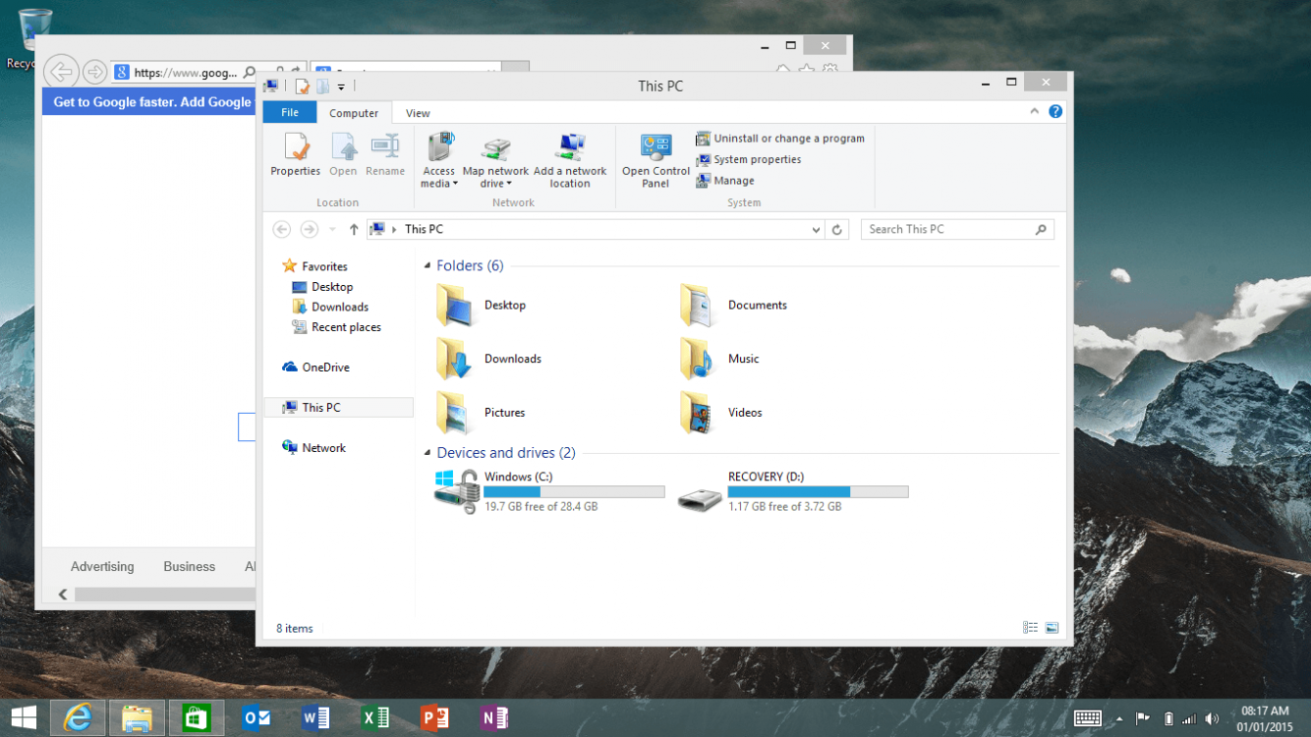Open the Recent locations dropdown arrow
Viewport: 1311px width, 737px height.
[x=332, y=230]
